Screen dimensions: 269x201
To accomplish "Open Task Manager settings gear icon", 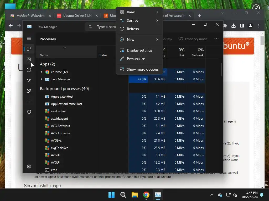I will (29, 166).
